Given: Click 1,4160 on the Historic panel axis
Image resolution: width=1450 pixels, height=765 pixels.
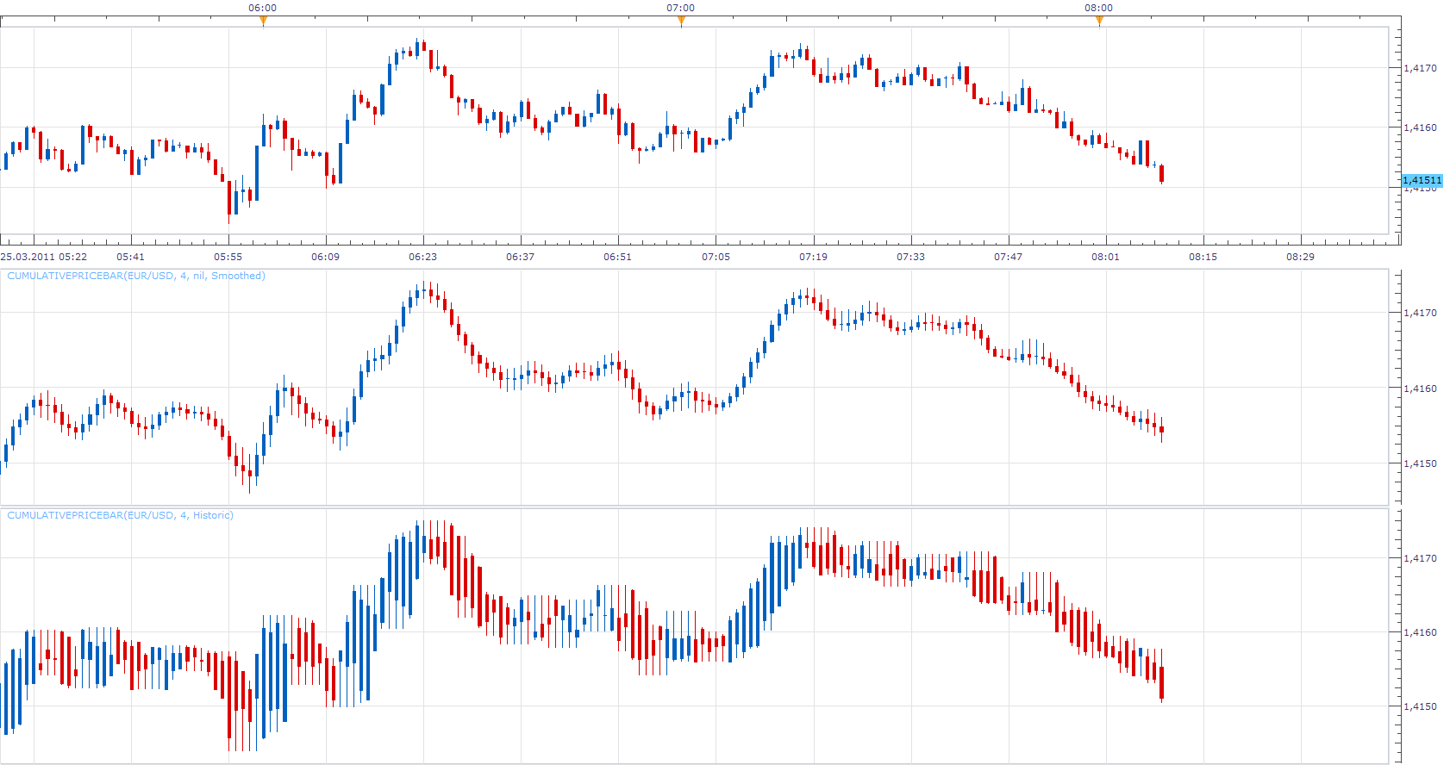Looking at the screenshot, I should [1421, 632].
